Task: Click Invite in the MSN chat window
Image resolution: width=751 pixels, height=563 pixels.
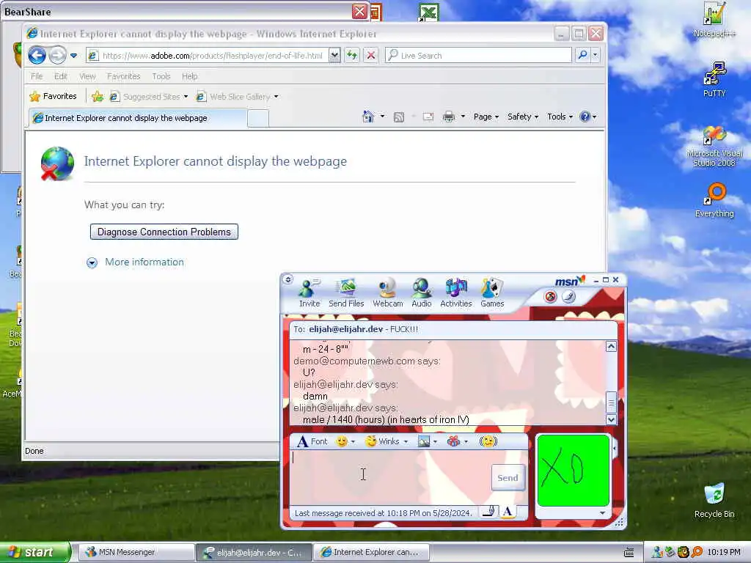Action: click(309, 292)
